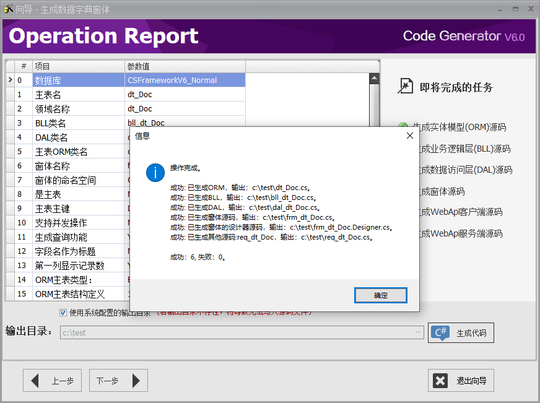Click the scroll-up arrow of the grid scrollbar

[x=374, y=79]
